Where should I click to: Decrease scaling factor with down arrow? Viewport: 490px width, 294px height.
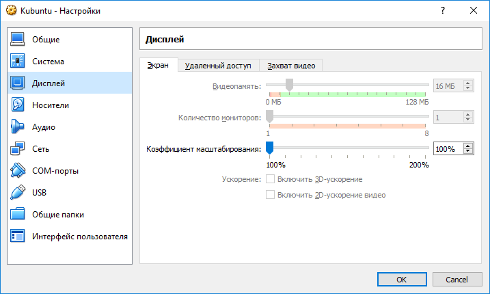point(468,151)
